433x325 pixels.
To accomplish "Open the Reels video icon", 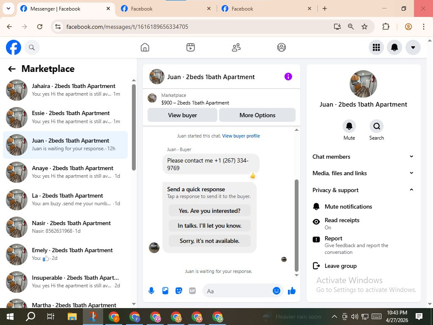I will (x=191, y=47).
